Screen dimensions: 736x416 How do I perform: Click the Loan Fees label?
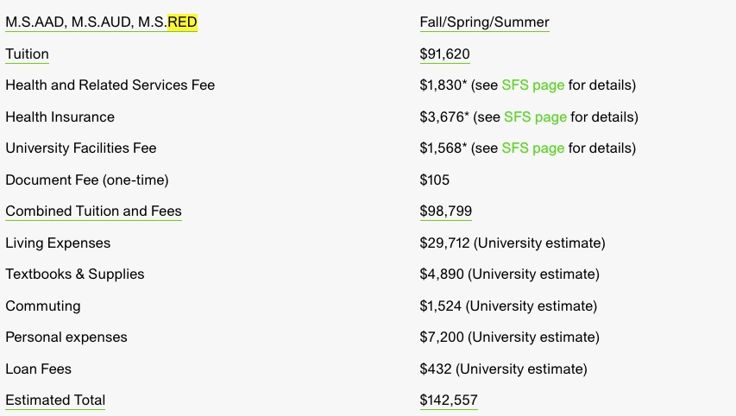coord(39,369)
